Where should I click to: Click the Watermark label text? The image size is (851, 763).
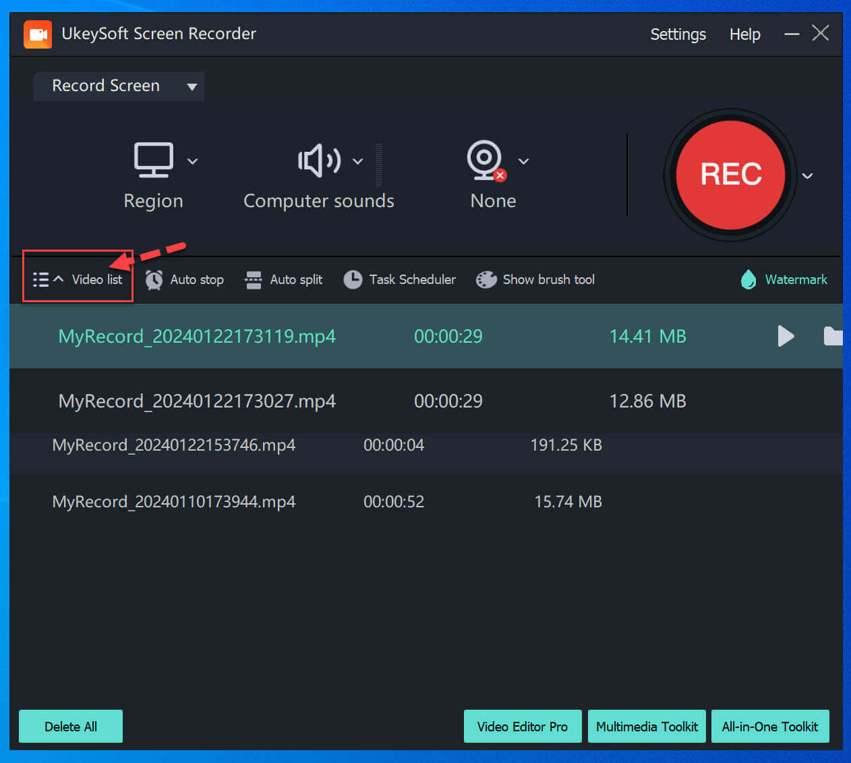click(x=796, y=279)
